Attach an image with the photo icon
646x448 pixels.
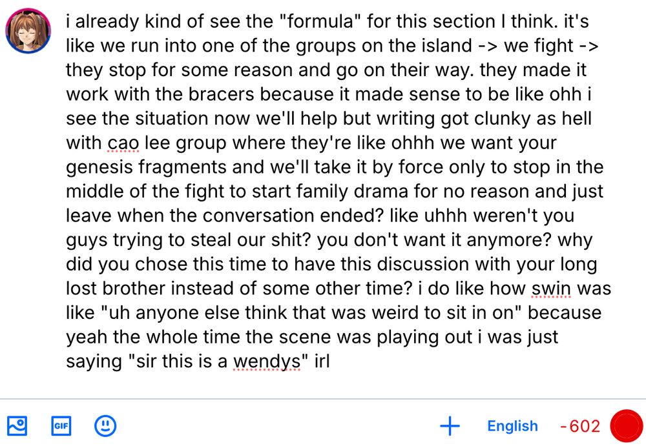point(17,426)
